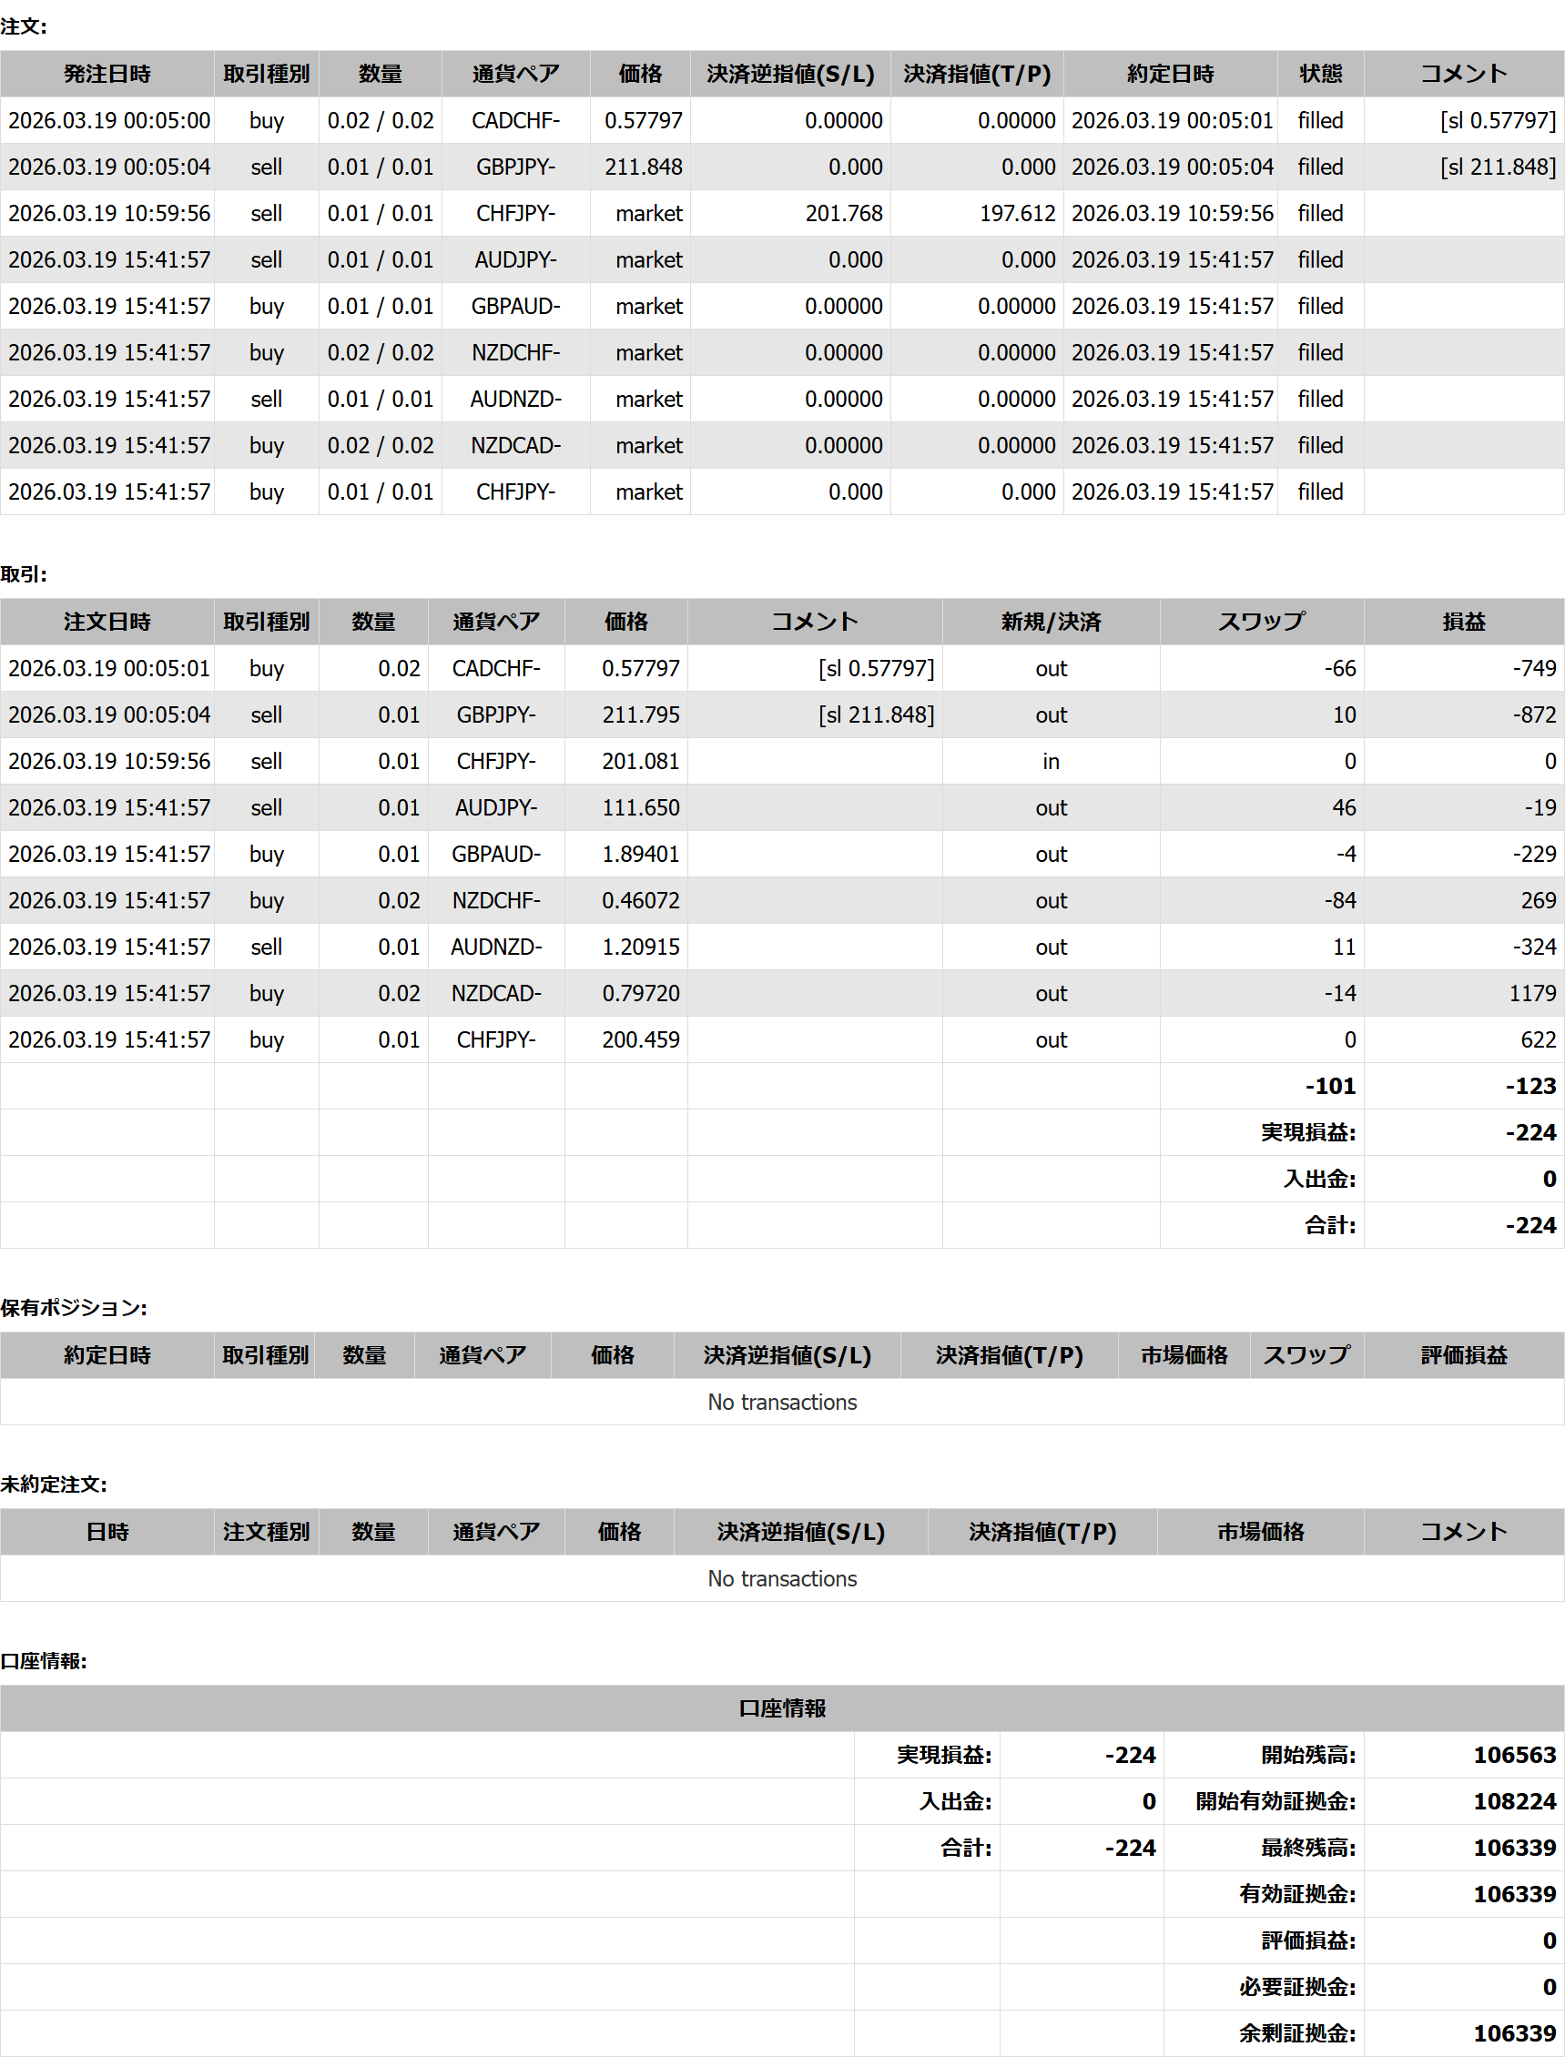Select the スワップ header in the 取引 table
The height and width of the screenshot is (2057, 1565).
coord(1260,621)
